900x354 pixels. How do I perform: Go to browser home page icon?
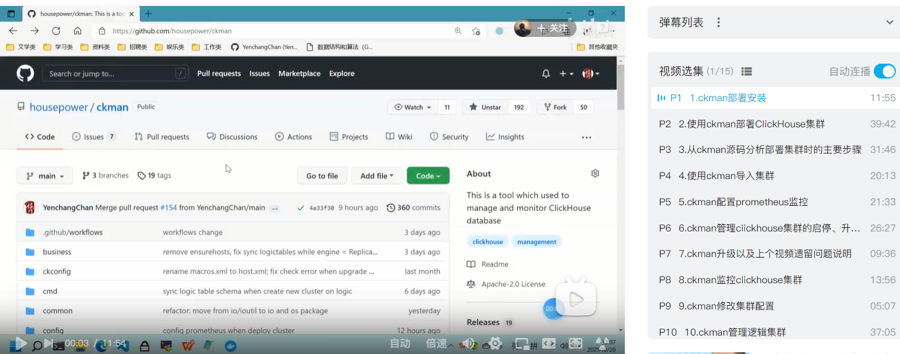coord(77,31)
